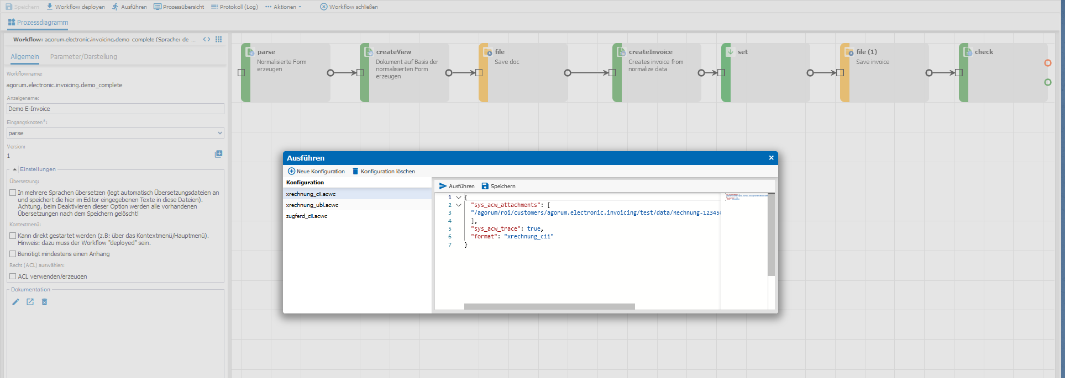Click the createView node icon
The height and width of the screenshot is (378, 1065).
[x=369, y=52]
